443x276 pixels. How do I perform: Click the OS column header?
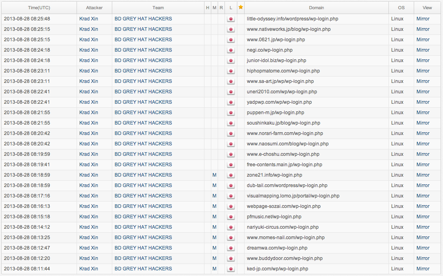(401, 8)
